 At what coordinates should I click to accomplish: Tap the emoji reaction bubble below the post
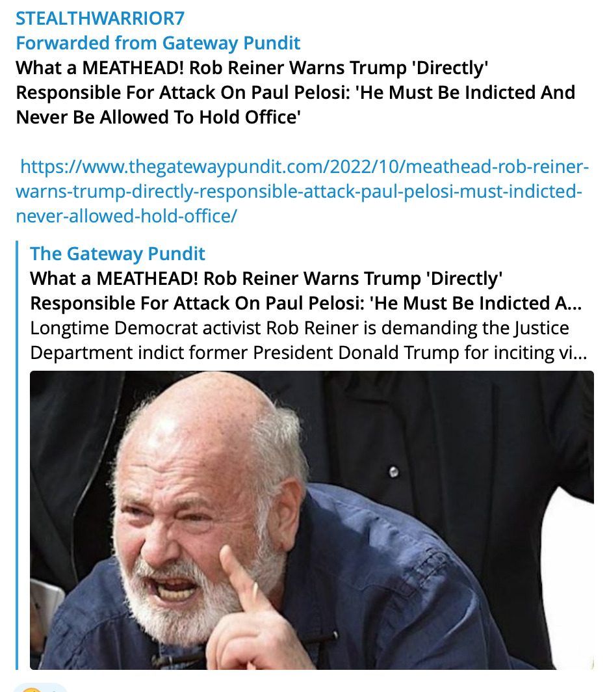point(40,687)
